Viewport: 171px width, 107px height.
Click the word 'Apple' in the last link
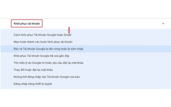pyautogui.click(x=48, y=84)
